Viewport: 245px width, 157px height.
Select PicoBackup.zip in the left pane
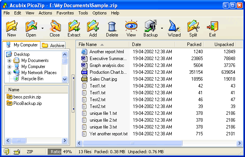27,103
